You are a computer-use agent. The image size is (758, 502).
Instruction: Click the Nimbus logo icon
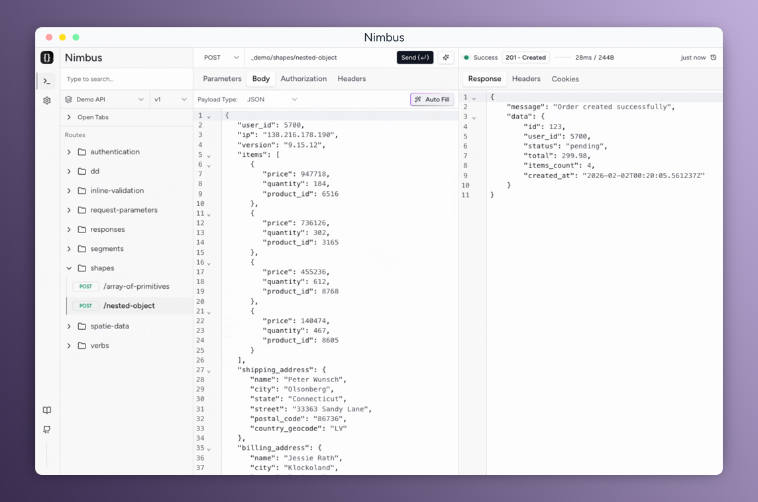point(47,58)
